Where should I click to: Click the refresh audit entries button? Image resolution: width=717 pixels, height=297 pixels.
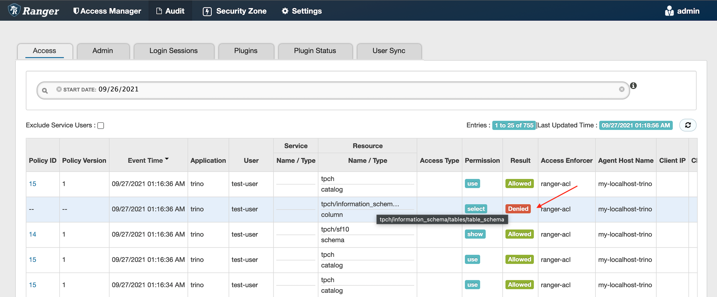coord(687,125)
